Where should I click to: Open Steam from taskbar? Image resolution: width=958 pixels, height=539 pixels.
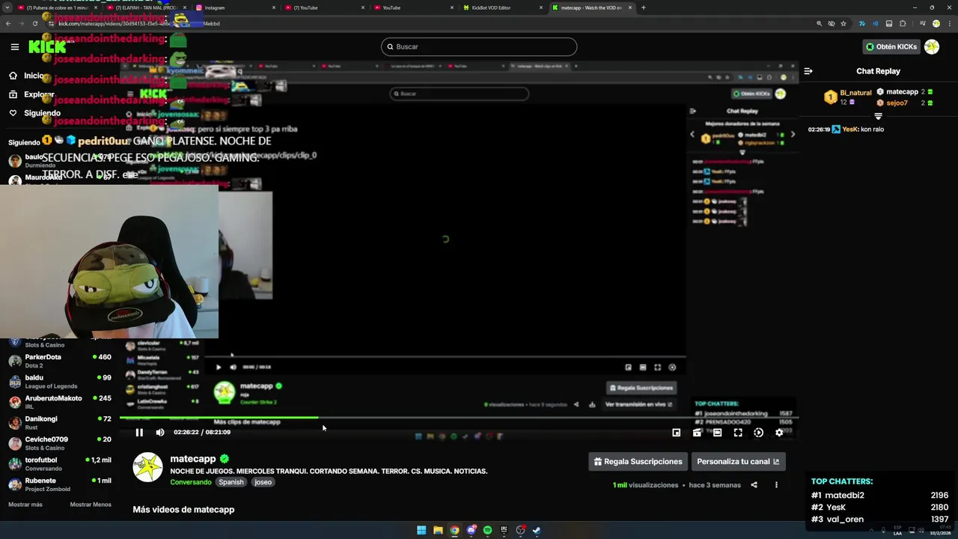point(537,530)
